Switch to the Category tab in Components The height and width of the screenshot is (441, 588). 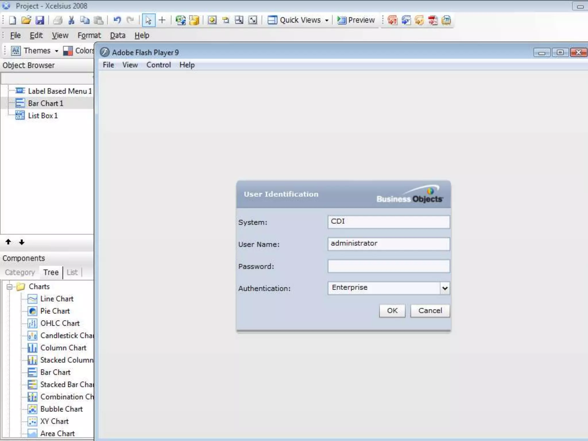pos(20,272)
